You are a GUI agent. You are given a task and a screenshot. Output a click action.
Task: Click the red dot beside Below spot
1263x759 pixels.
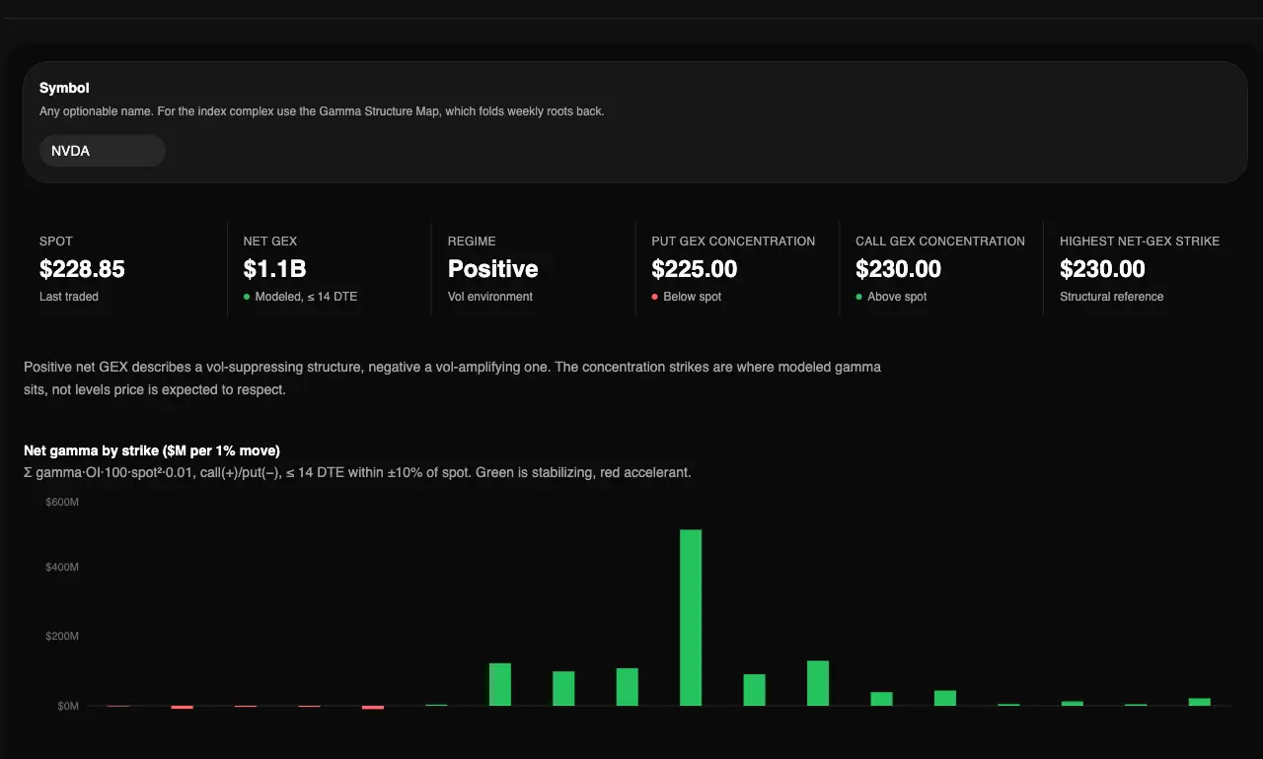tap(655, 297)
